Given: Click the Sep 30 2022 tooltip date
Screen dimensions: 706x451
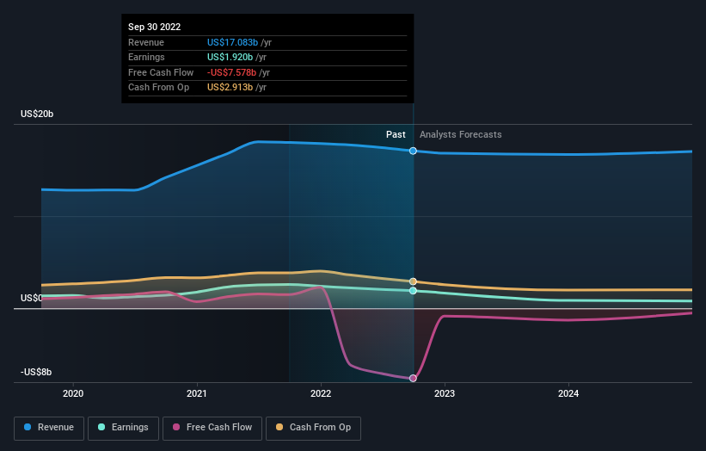Looking at the screenshot, I should 155,27.
